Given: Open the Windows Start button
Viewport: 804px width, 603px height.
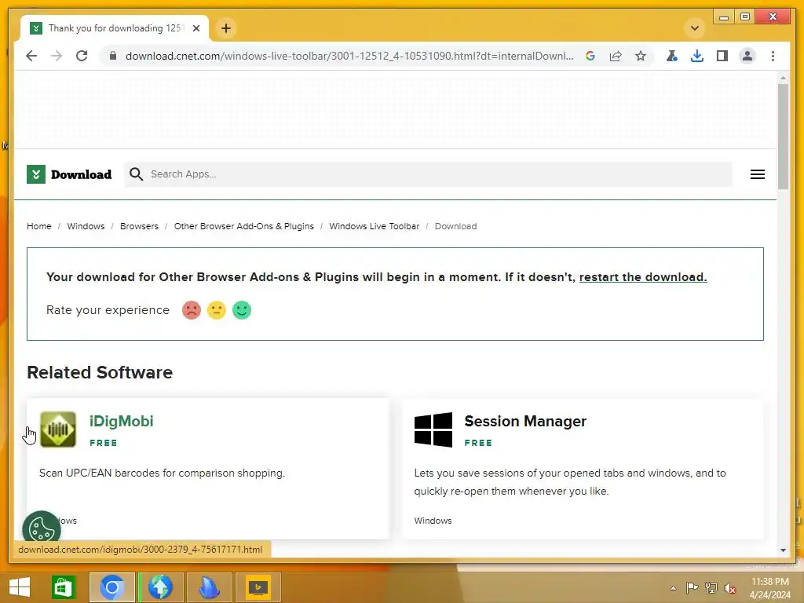Looking at the screenshot, I should tap(20, 587).
